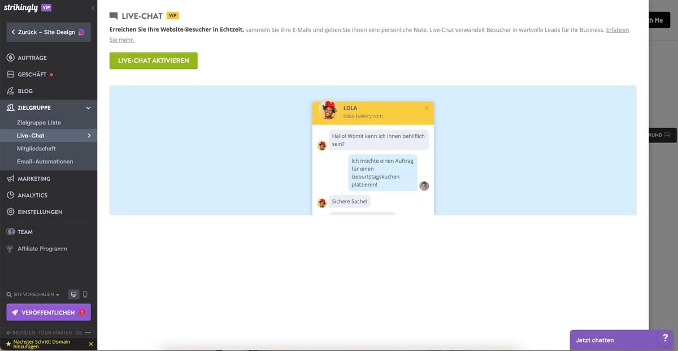Click the Strikingly logo

click(21, 8)
